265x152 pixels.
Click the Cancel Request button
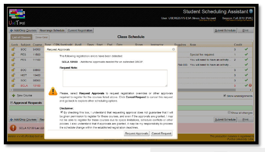click(x=161, y=133)
